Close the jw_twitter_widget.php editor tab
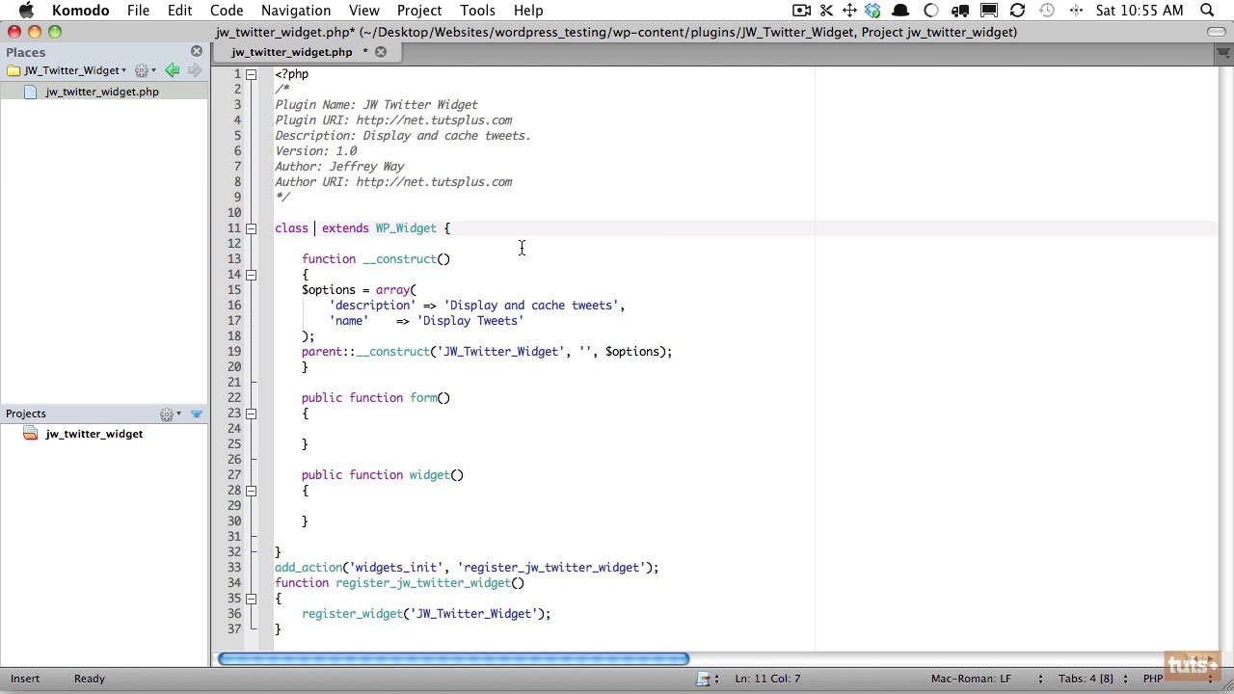Screen dimensions: 1234x694 381,52
